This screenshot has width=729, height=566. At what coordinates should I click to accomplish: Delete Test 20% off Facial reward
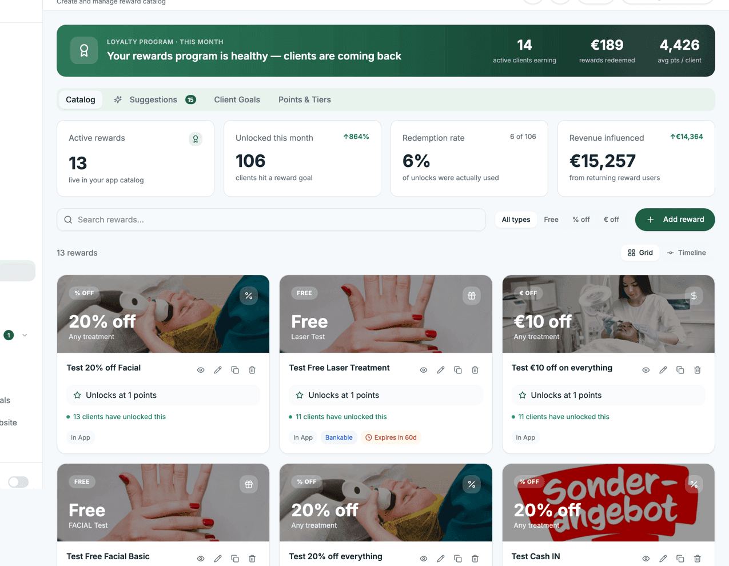(x=252, y=370)
